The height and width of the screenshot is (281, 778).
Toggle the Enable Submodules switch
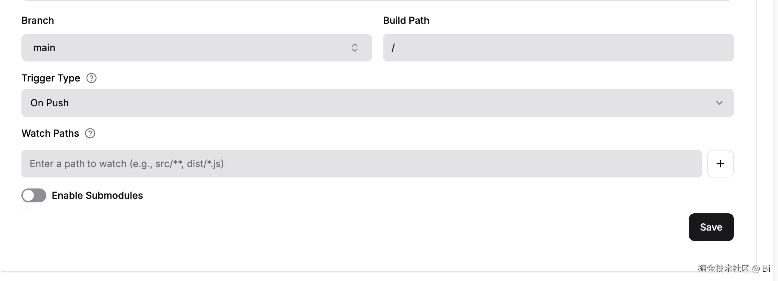point(34,195)
